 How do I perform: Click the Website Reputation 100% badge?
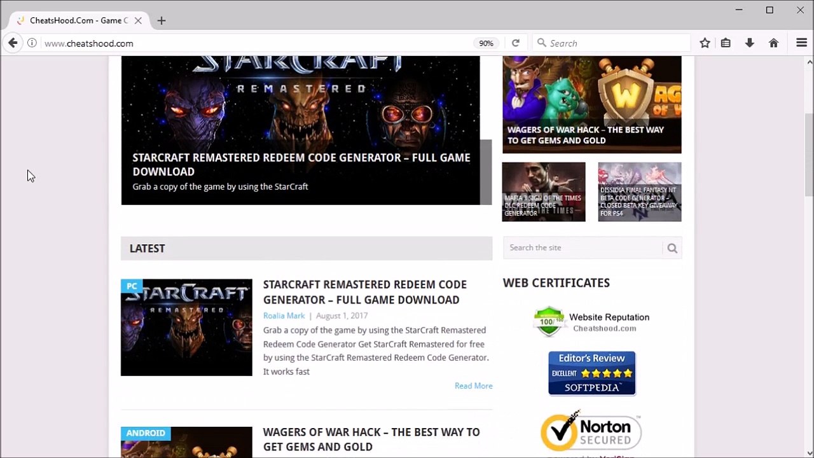(592, 322)
